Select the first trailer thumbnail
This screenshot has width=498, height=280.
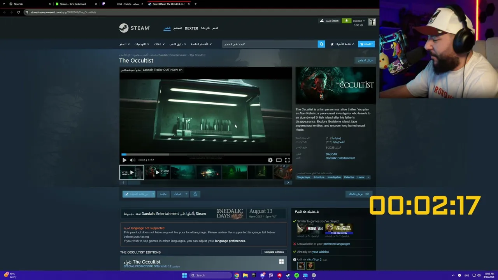click(x=132, y=172)
